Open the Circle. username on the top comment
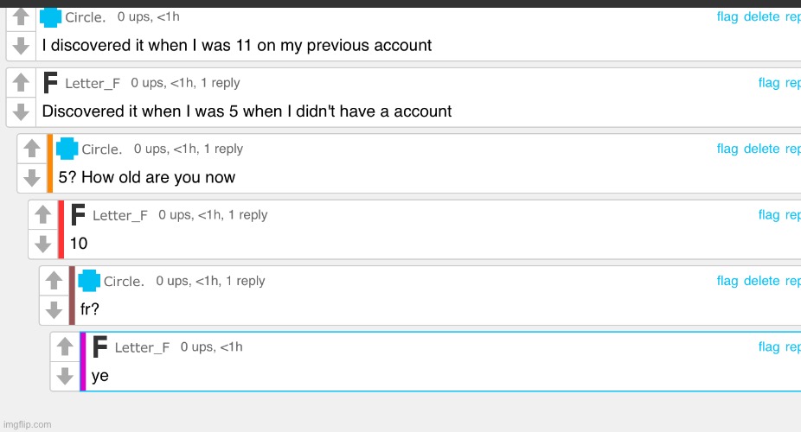This screenshot has height=432, width=801. click(x=86, y=17)
